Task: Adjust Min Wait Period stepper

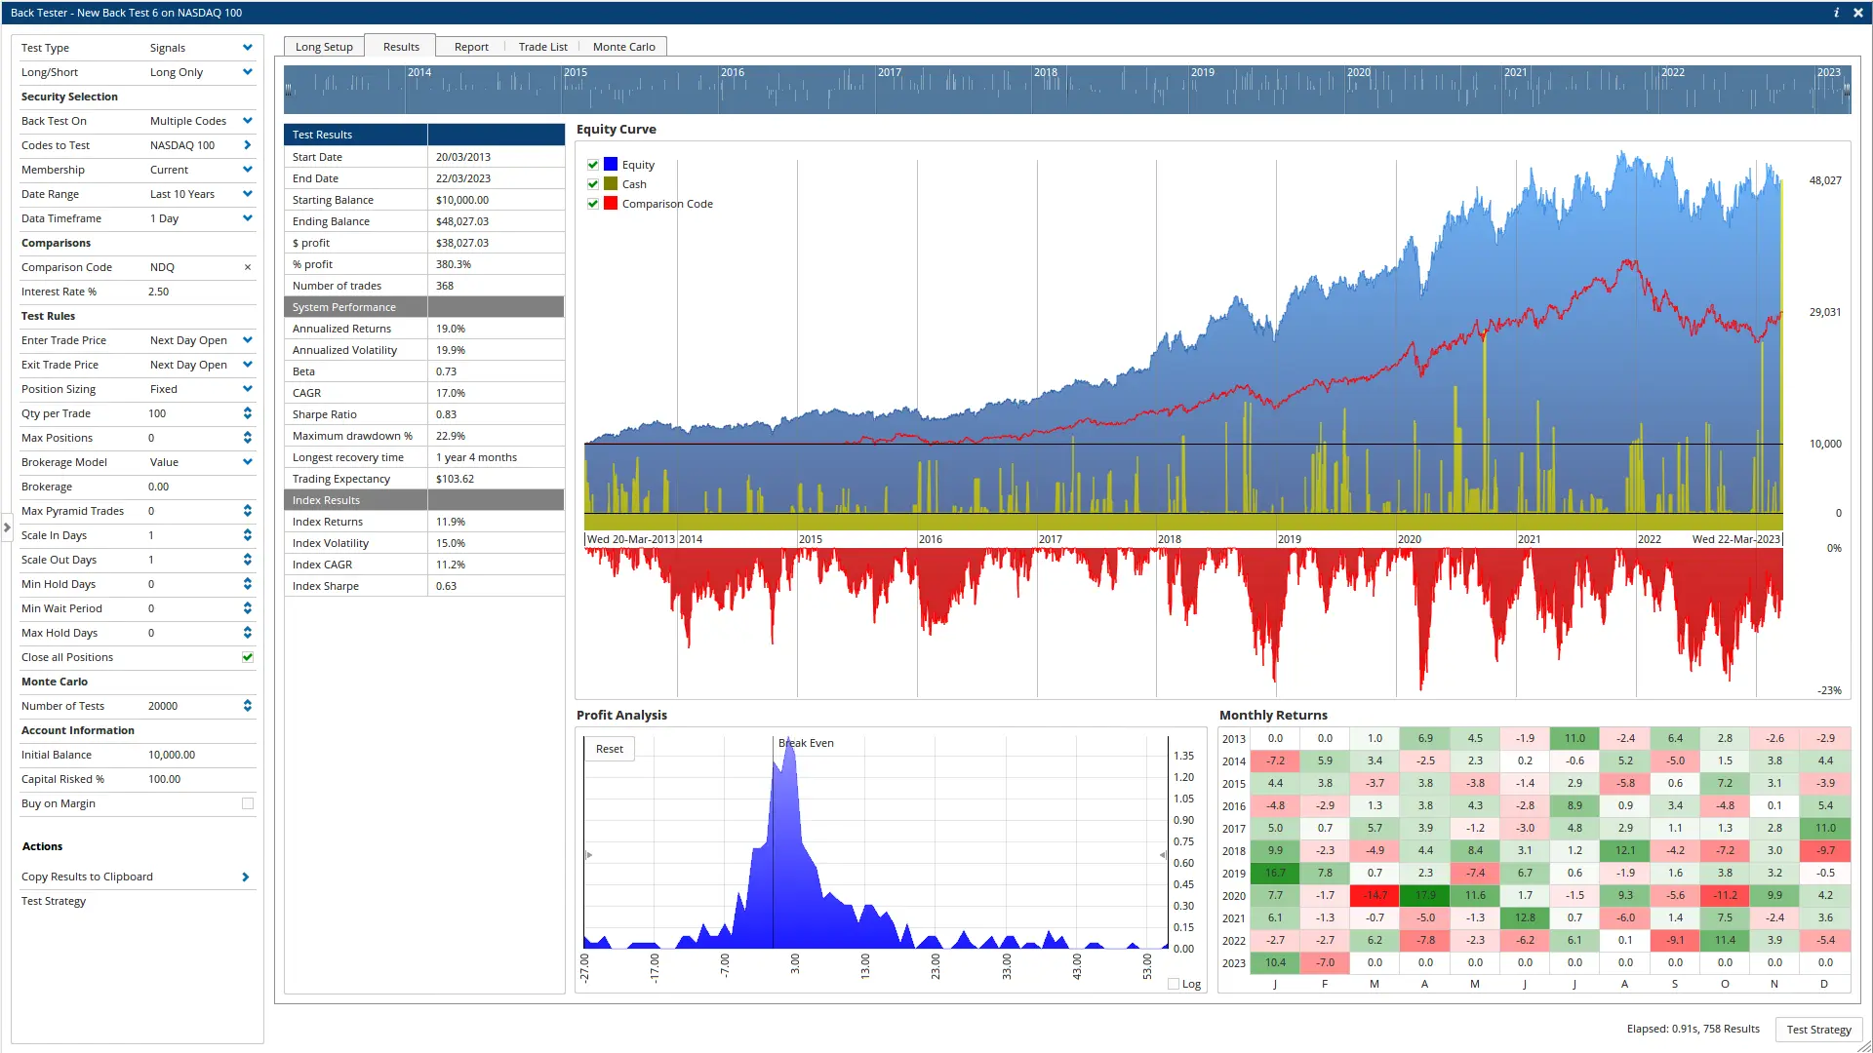Action: point(248,608)
